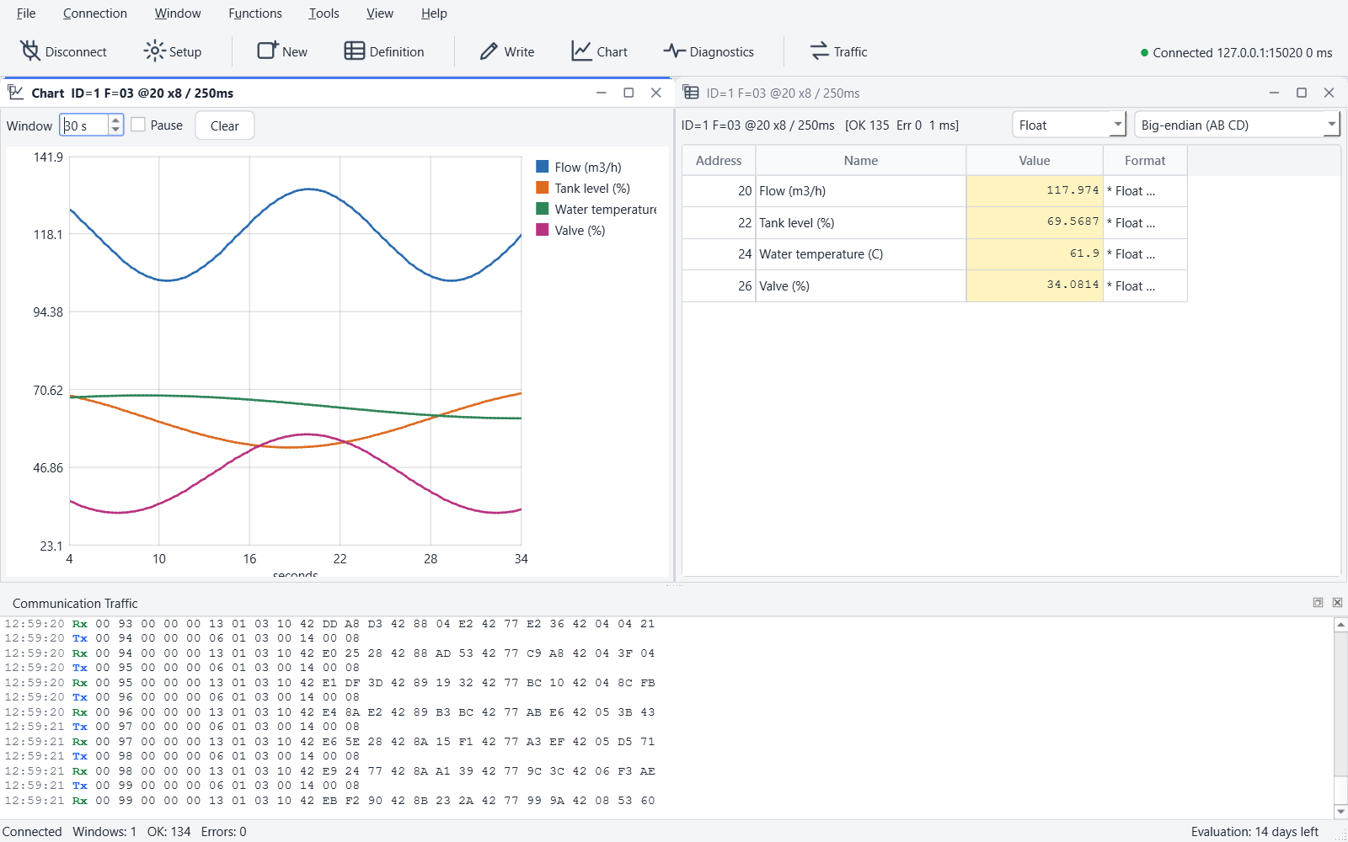The height and width of the screenshot is (842, 1348).
Task: Click the Disconnect toolbar button
Action: point(64,51)
